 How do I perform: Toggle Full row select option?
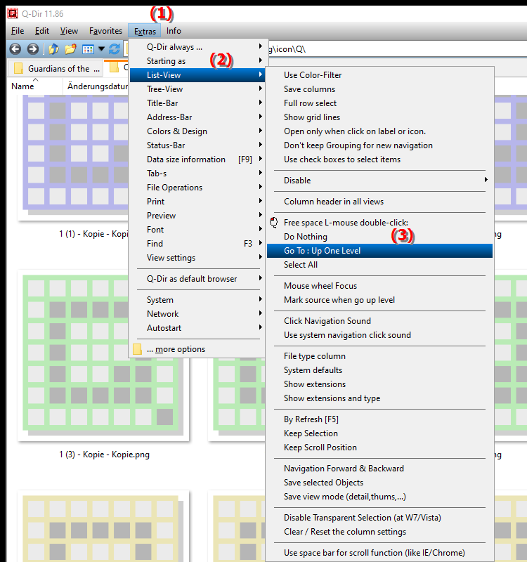click(380, 103)
